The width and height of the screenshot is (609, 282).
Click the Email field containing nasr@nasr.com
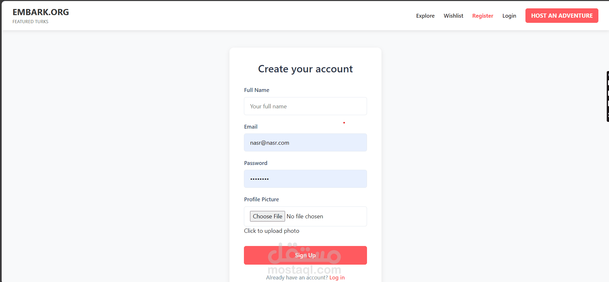(305, 142)
